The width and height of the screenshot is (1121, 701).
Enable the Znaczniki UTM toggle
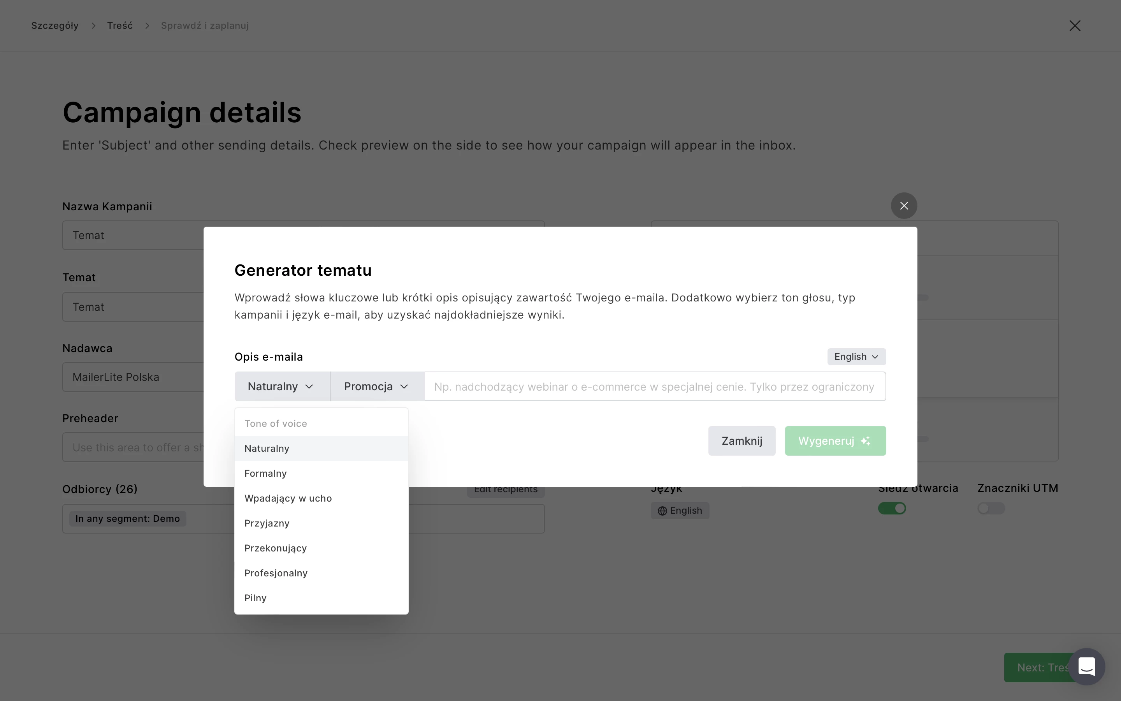tap(991, 508)
